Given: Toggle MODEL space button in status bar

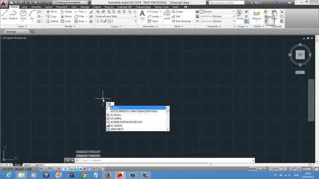Looking at the screenshot, I should point(253,169).
